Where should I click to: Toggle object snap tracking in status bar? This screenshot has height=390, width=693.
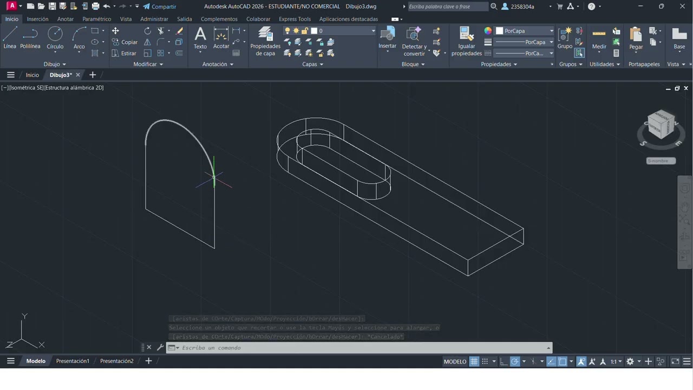pyautogui.click(x=551, y=361)
